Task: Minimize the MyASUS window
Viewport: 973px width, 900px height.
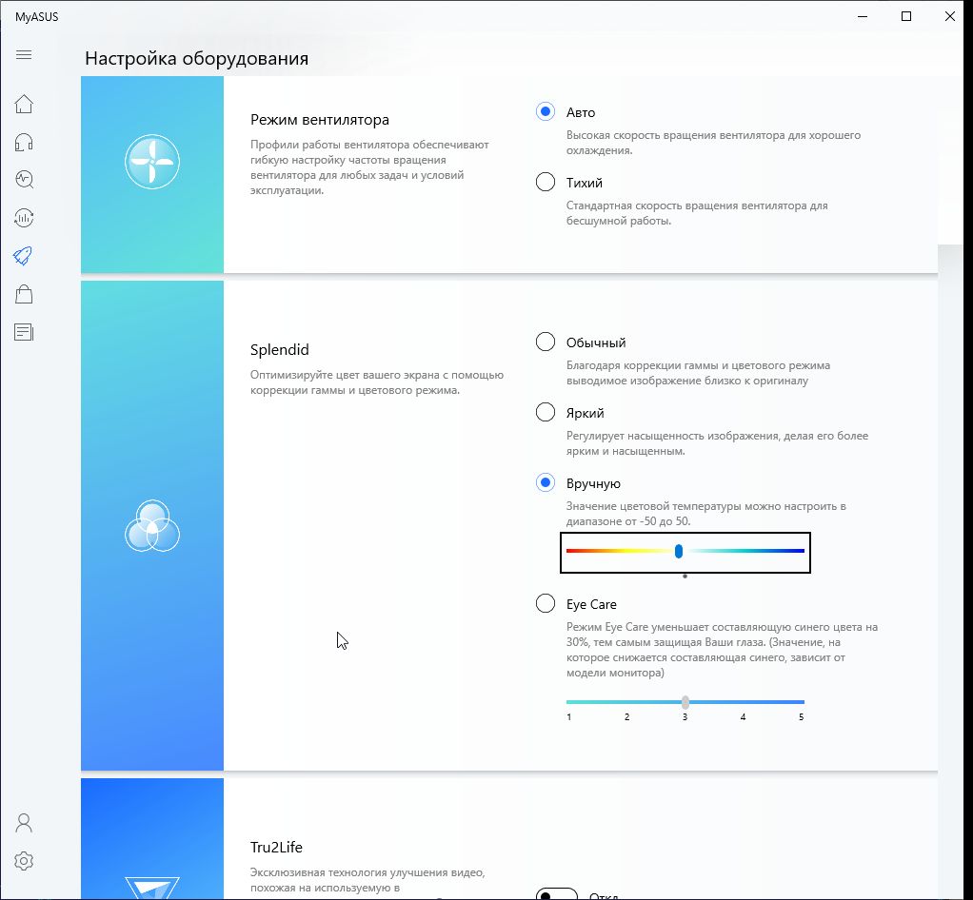Action: point(863,16)
